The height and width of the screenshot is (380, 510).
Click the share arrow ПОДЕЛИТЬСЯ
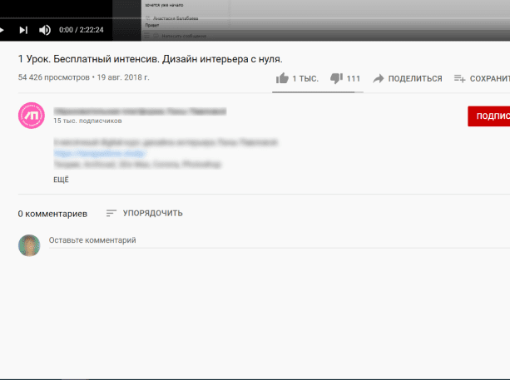(x=407, y=78)
